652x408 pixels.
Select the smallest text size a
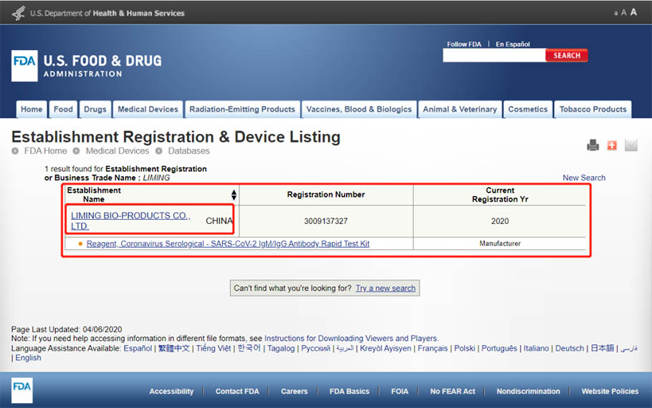coord(615,13)
